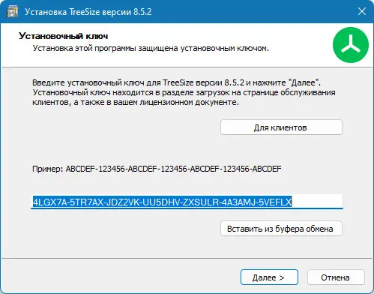The image size is (374, 294).
Task: Cancel setup with "Отмена" button
Action: click(336, 277)
